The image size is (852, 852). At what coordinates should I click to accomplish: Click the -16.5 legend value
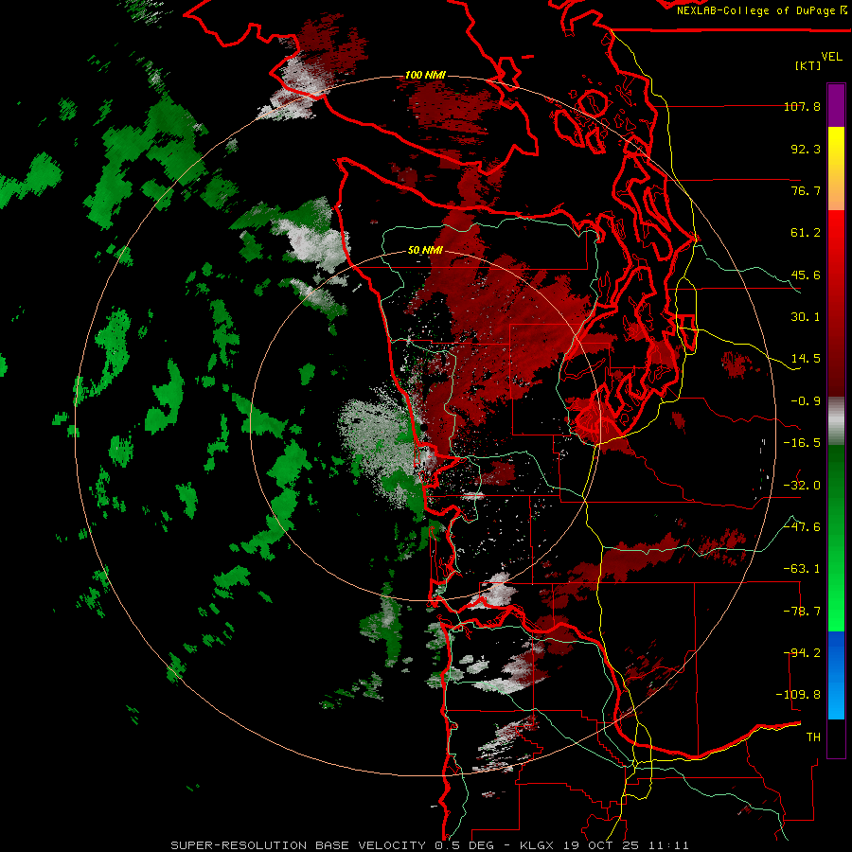[802, 443]
